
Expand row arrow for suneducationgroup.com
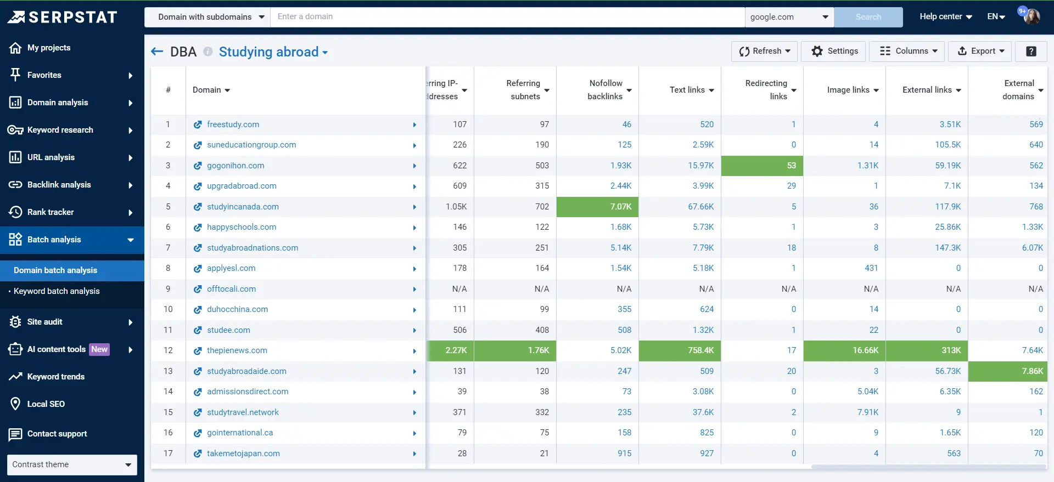[414, 145]
